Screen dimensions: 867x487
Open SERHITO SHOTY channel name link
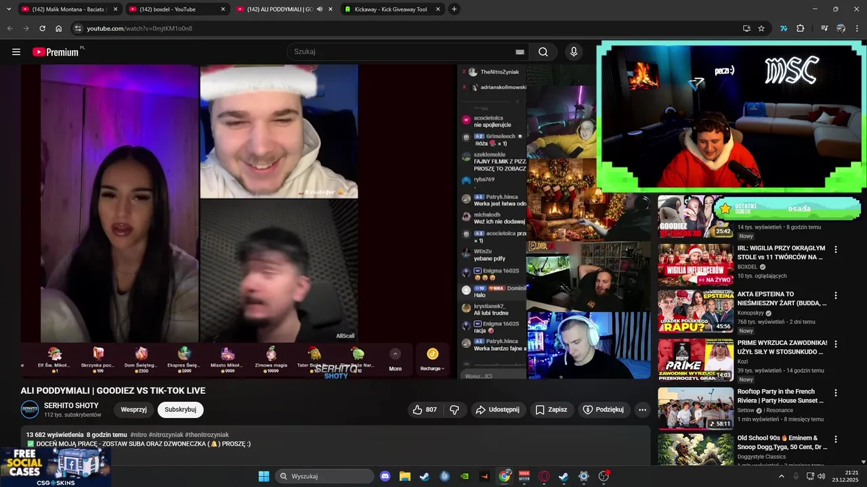click(71, 406)
